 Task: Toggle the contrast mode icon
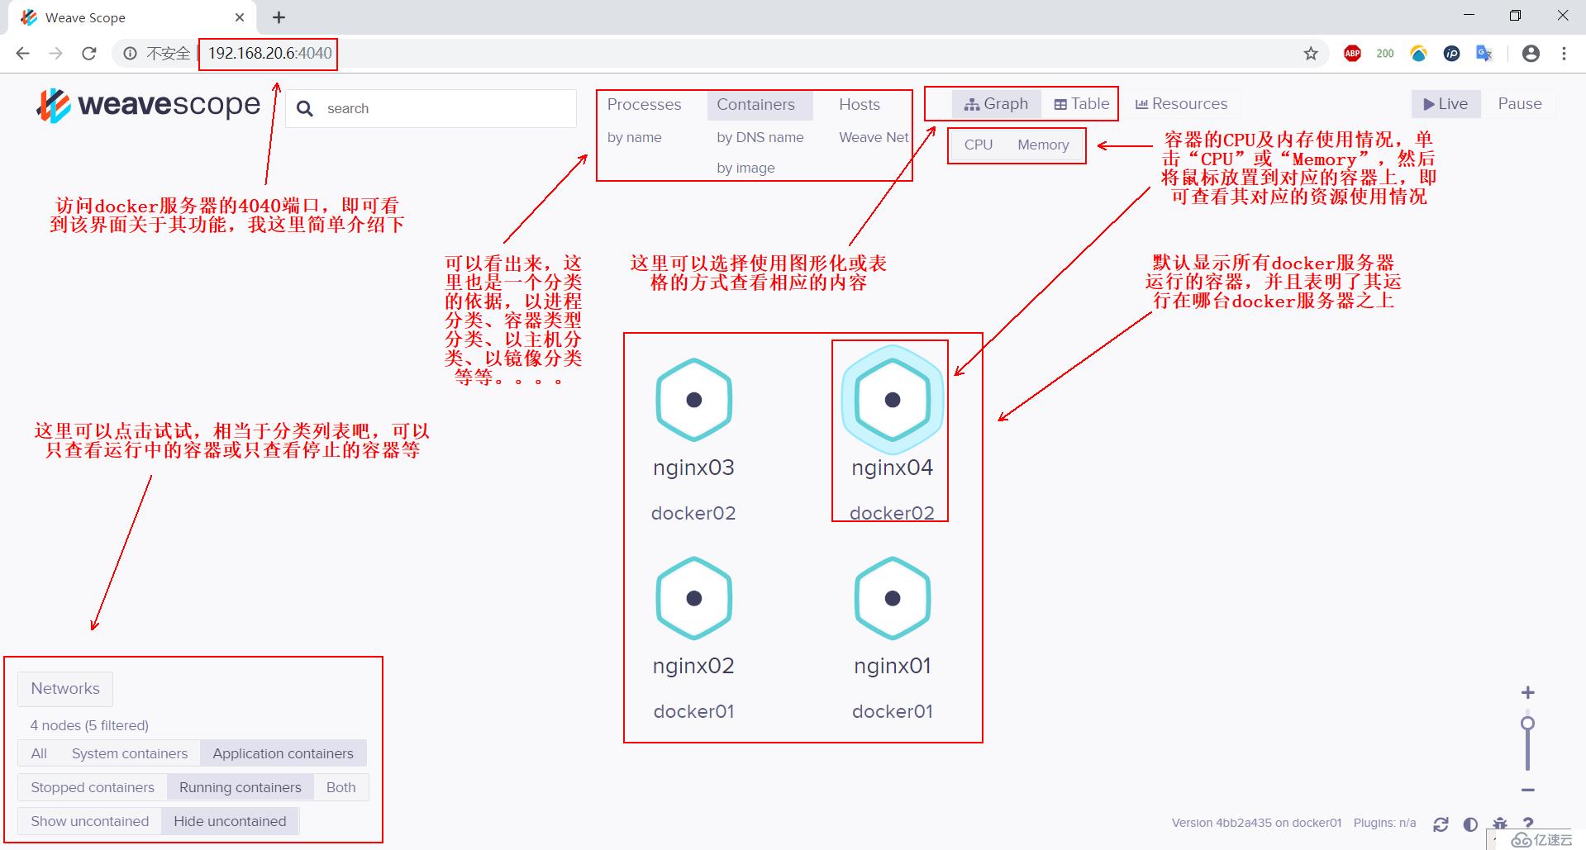point(1470,824)
